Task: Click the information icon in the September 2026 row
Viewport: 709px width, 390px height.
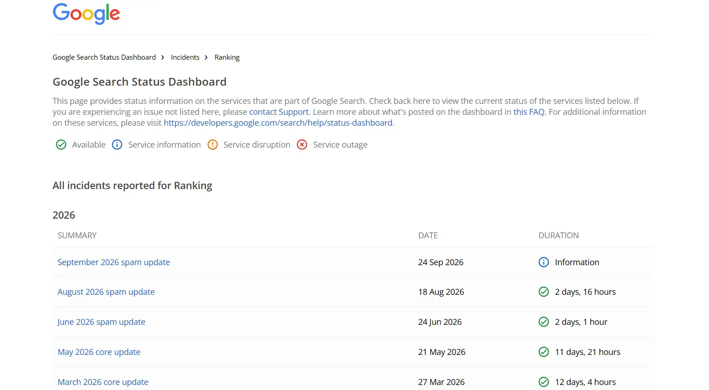Action: [x=544, y=262]
